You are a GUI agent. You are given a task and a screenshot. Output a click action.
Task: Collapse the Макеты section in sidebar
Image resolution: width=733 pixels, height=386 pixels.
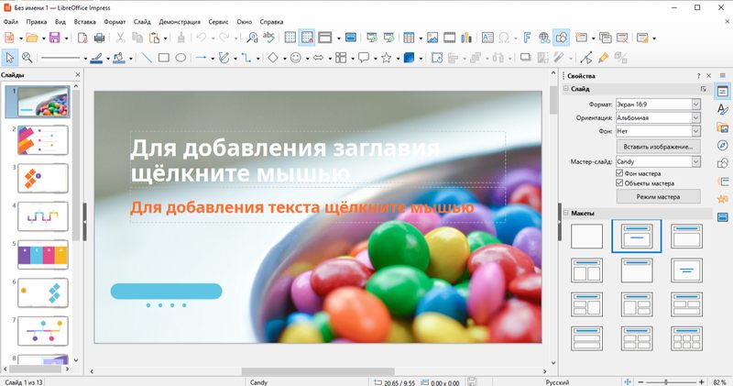click(566, 213)
